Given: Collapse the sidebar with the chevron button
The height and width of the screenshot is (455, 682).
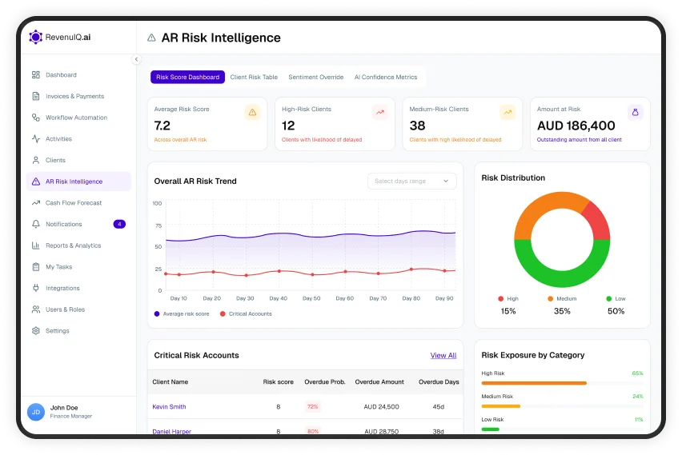Looking at the screenshot, I should click(x=136, y=59).
